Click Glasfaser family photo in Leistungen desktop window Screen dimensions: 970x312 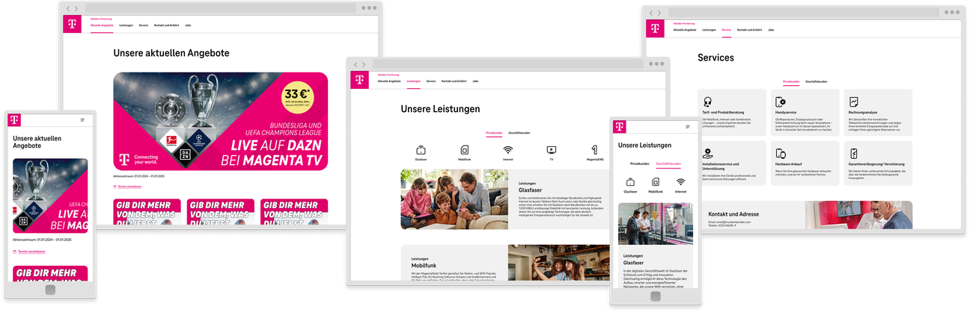454,199
